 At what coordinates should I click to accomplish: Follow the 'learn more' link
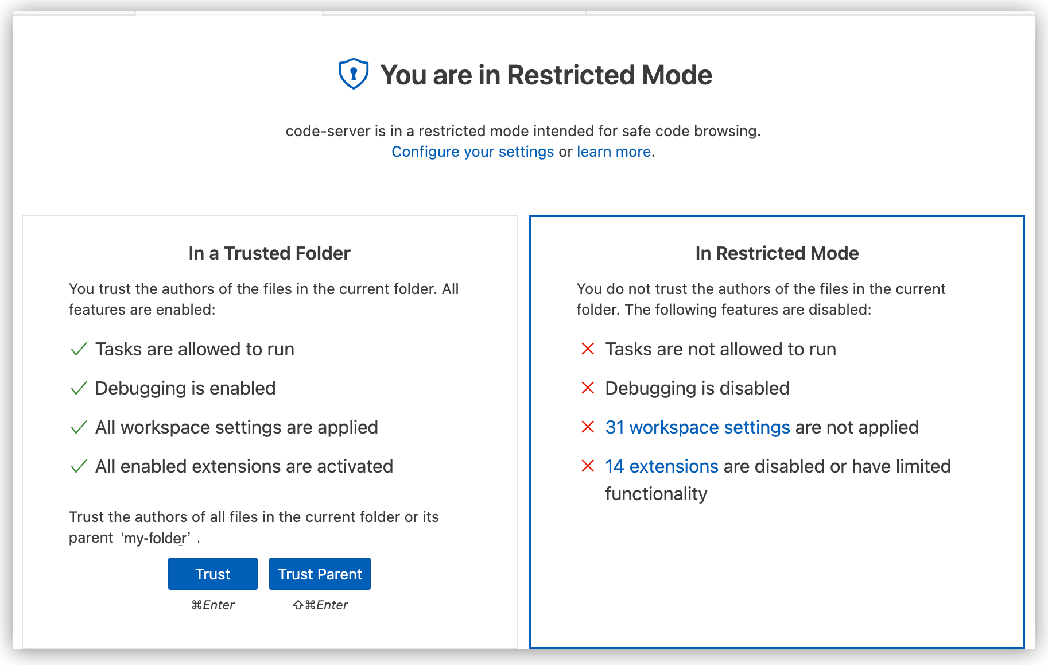(x=614, y=152)
